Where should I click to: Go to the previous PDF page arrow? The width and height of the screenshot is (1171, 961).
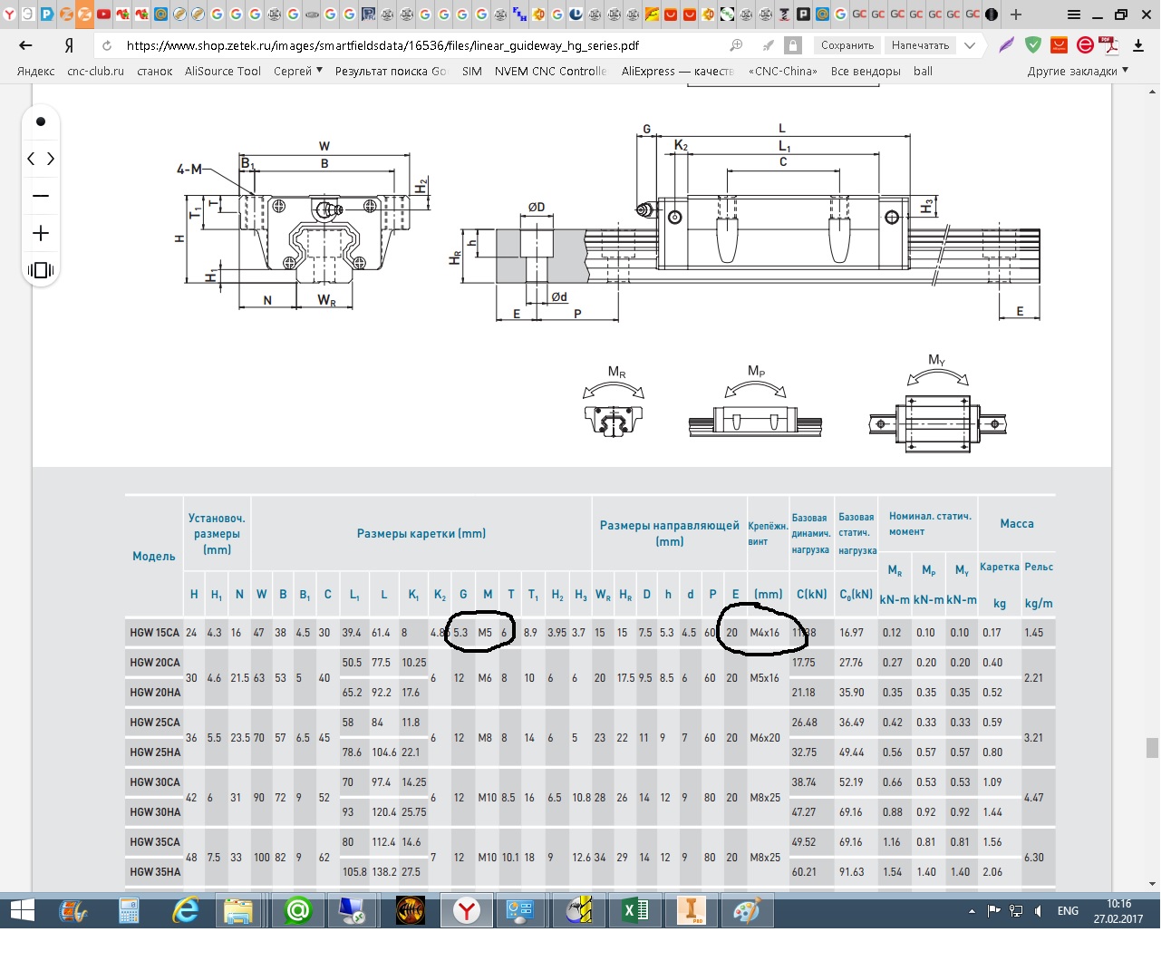(x=31, y=159)
